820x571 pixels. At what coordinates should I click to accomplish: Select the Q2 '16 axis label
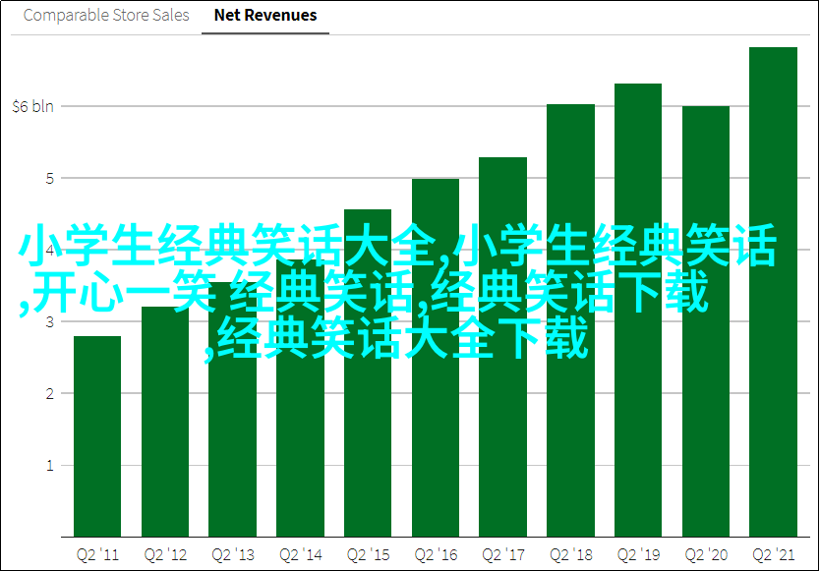(436, 553)
